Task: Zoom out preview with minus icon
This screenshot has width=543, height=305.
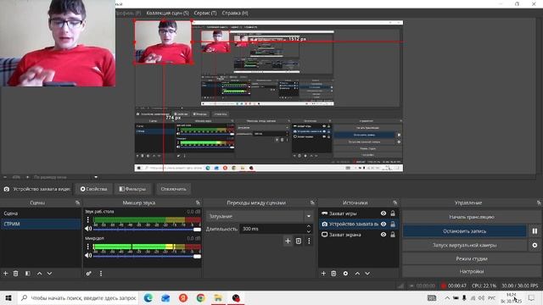Action: pyautogui.click(x=5, y=177)
